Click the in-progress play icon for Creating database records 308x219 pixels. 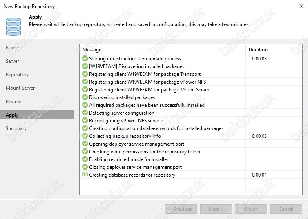tap(85, 175)
